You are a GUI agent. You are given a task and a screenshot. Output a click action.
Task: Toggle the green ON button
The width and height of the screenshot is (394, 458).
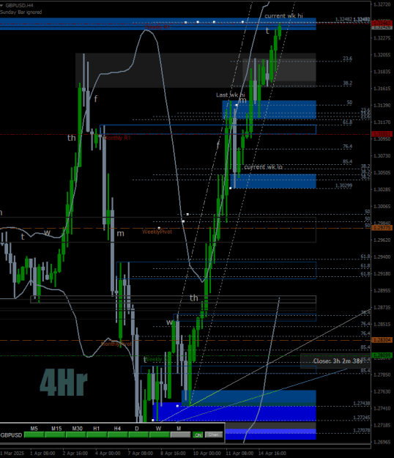198,435
